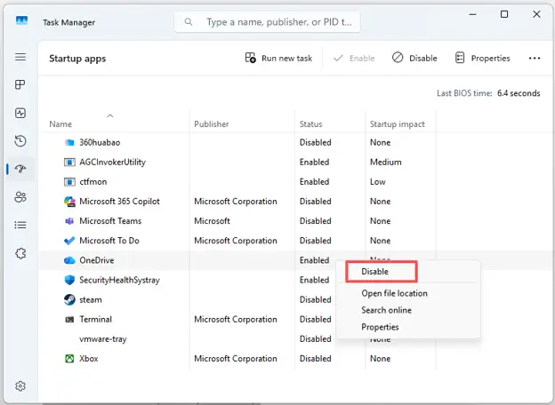Select the steam entry name
This screenshot has width=555, height=405.
(91, 299)
